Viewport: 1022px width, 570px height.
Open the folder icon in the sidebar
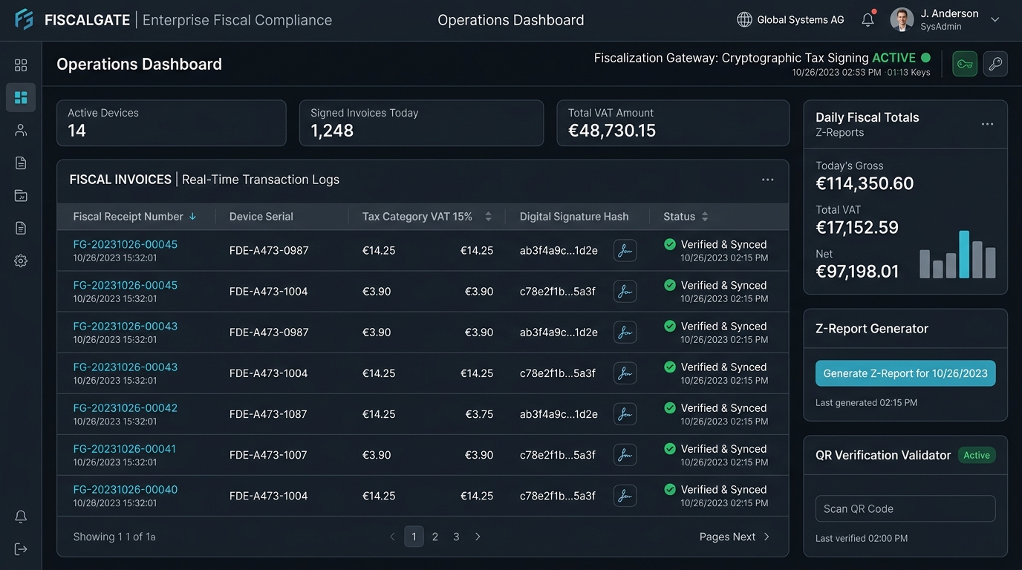(21, 196)
